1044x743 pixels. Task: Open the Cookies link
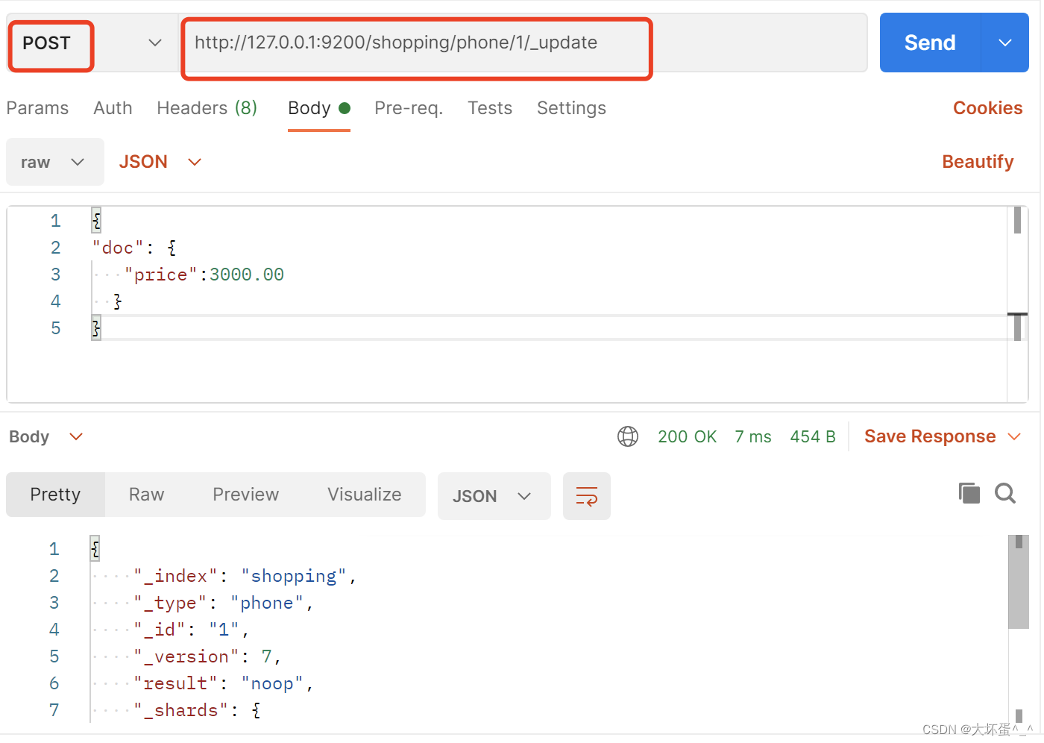987,108
